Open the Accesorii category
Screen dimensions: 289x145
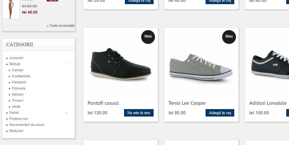16,58
